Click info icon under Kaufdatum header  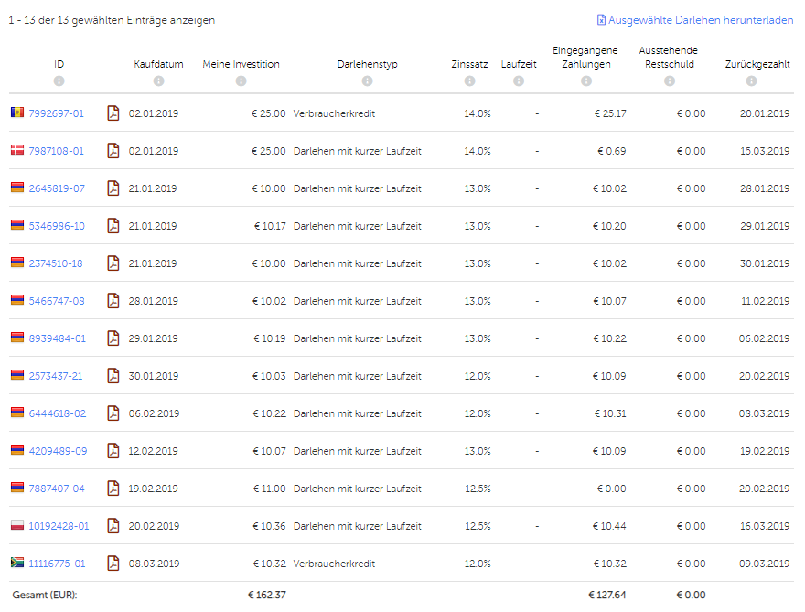tap(158, 81)
